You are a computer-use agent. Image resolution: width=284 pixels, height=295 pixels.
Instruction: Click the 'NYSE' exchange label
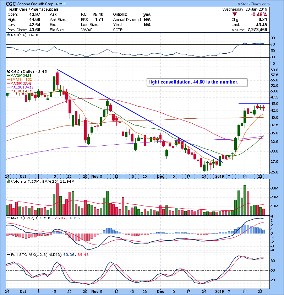coord(61,4)
